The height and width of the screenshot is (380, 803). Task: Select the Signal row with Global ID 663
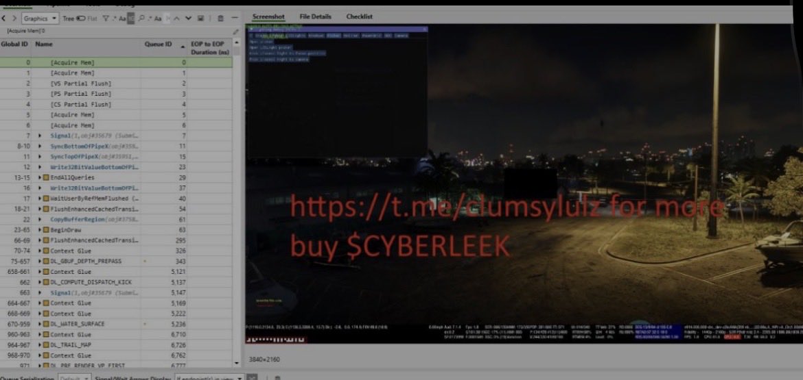click(116, 293)
